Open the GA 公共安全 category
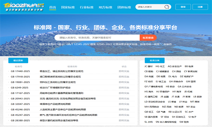The height and width of the screenshot is (127, 212). 184,87
